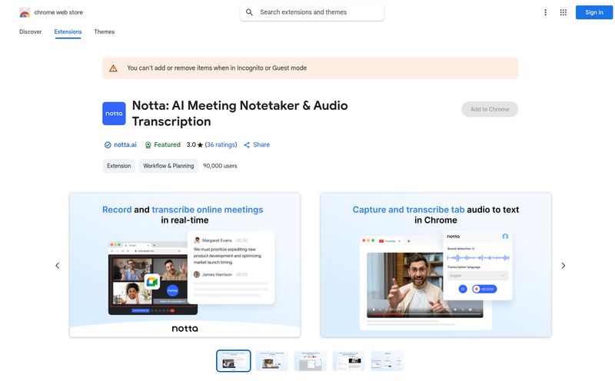Open the three-dot more options menu

(545, 12)
